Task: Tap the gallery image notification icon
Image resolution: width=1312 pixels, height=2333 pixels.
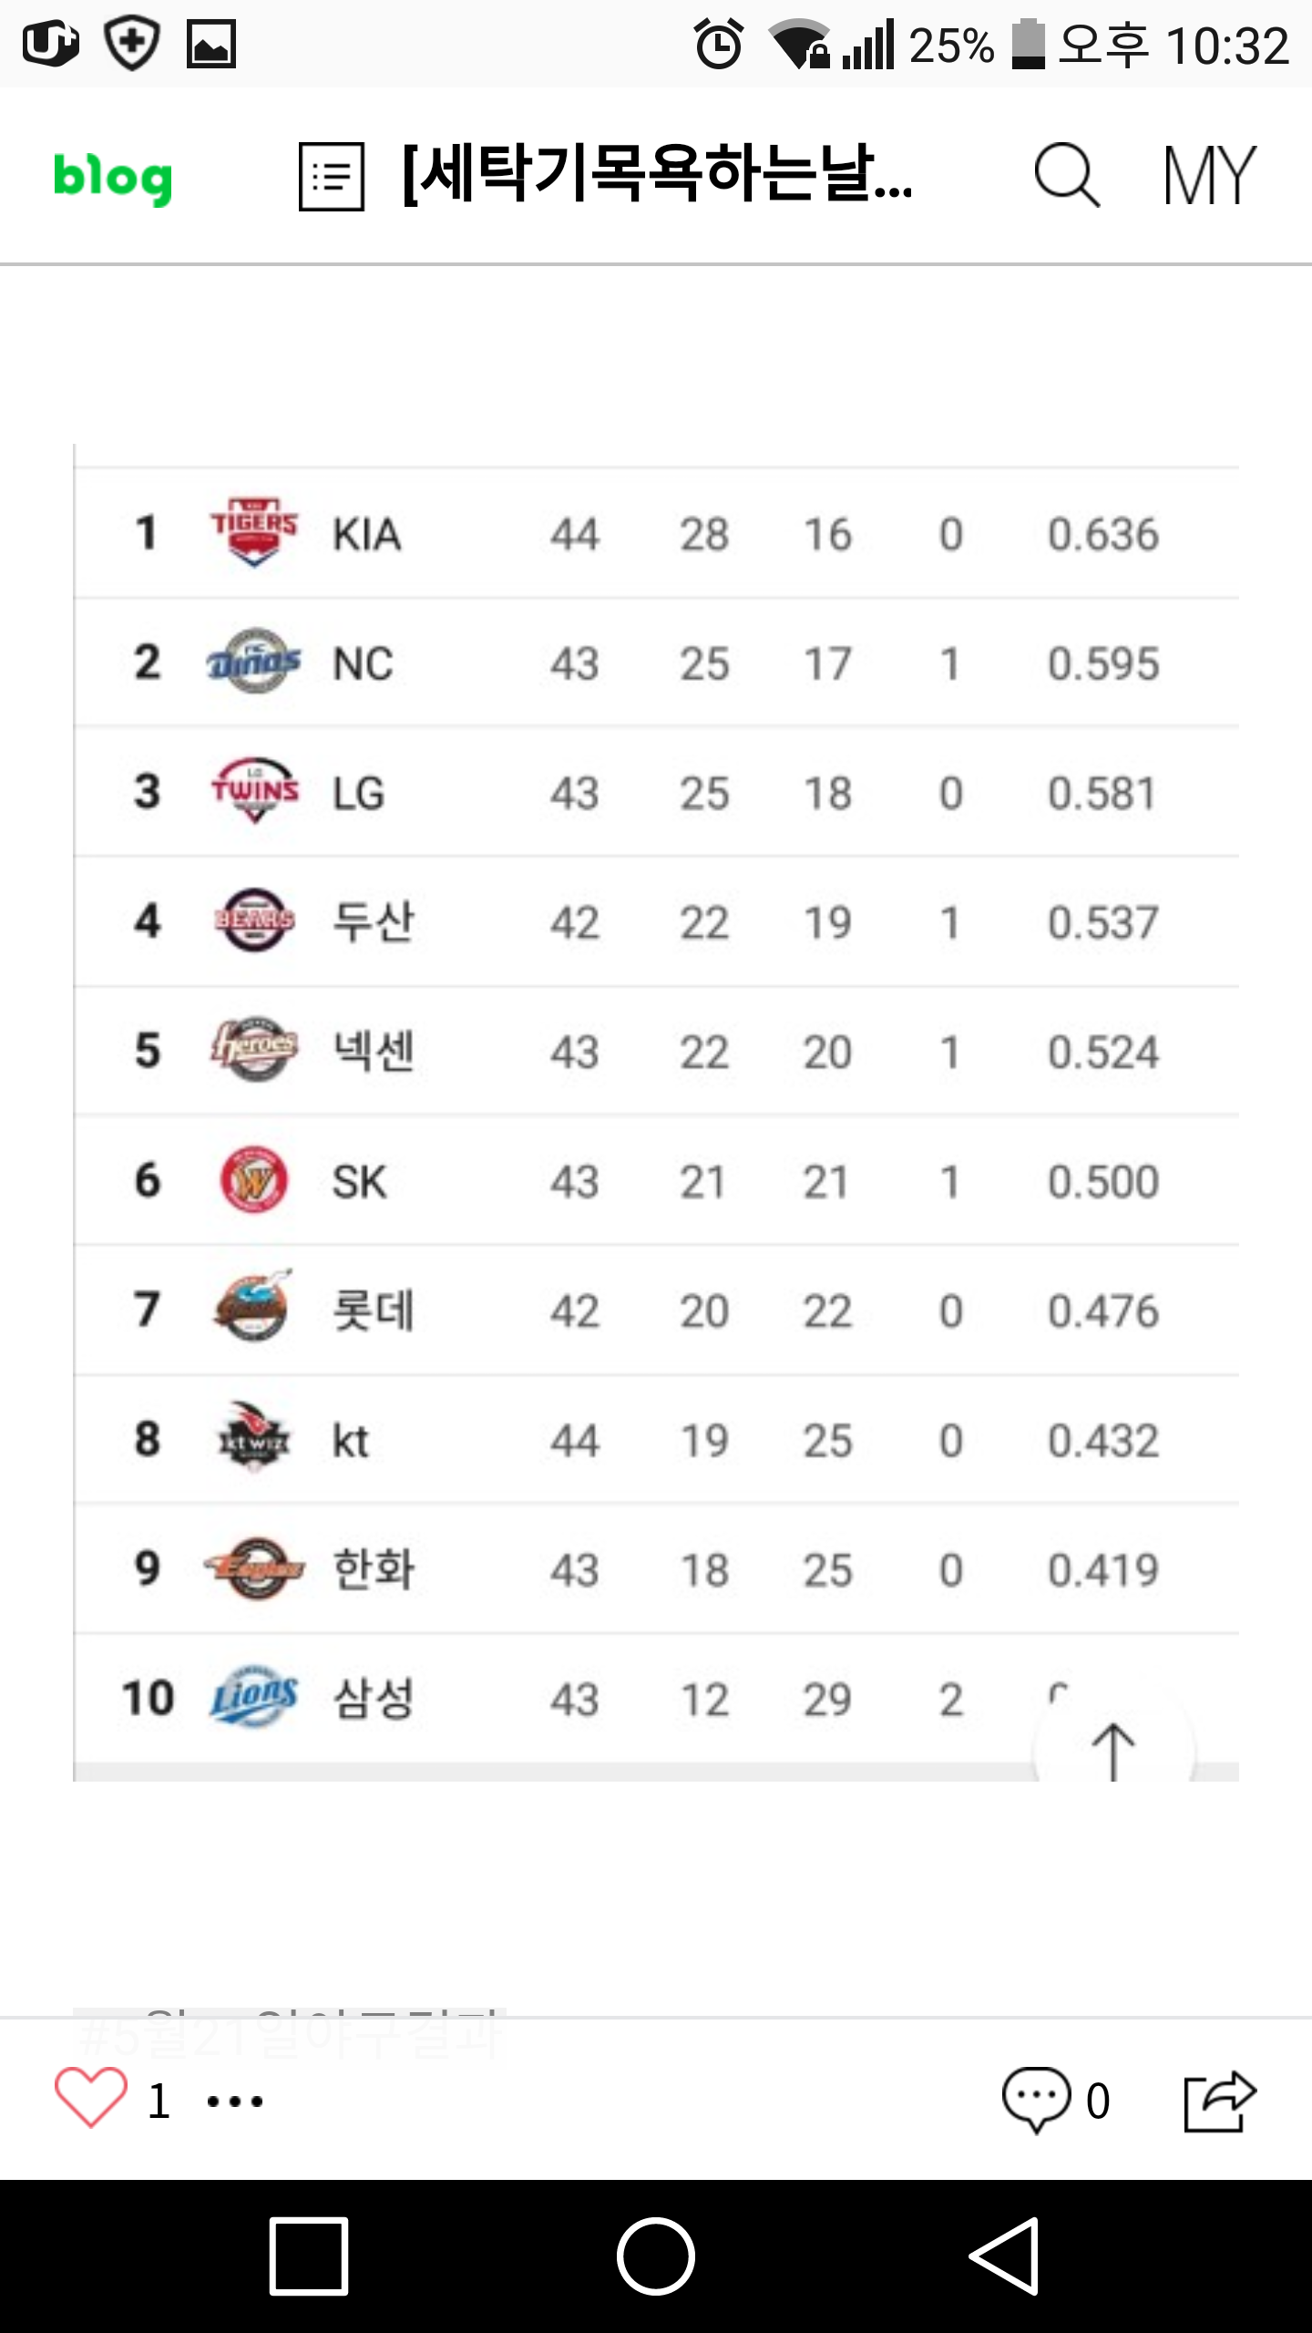Action: tap(211, 44)
